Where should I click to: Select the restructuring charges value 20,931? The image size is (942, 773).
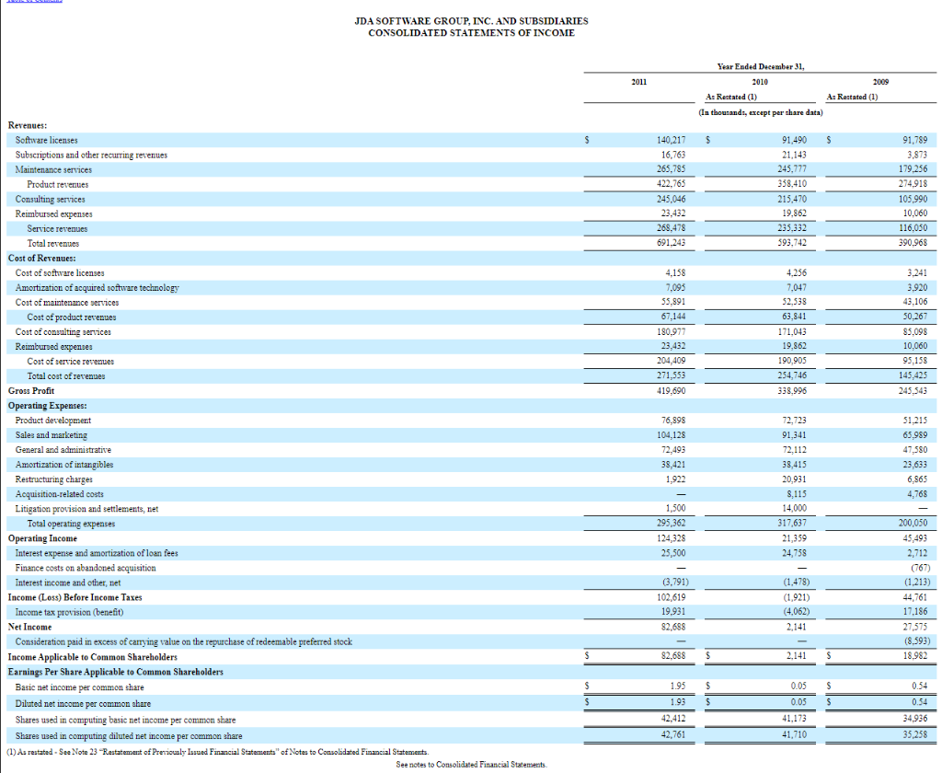click(x=795, y=479)
